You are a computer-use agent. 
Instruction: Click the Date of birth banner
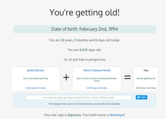point(85,29)
